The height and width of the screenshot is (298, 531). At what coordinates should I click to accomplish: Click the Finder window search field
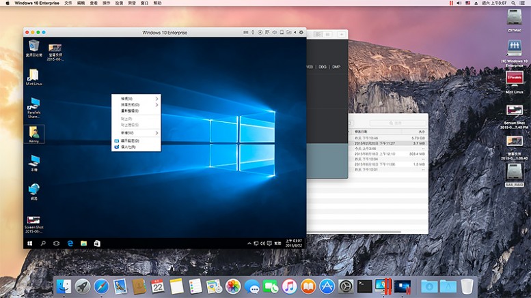[398, 123]
